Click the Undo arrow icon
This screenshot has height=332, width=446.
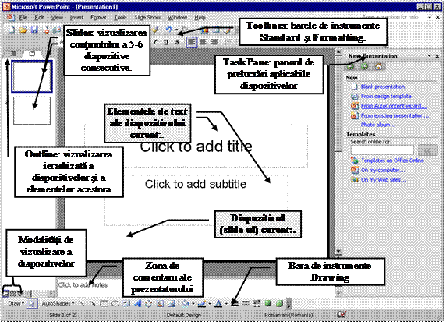coord(169,30)
